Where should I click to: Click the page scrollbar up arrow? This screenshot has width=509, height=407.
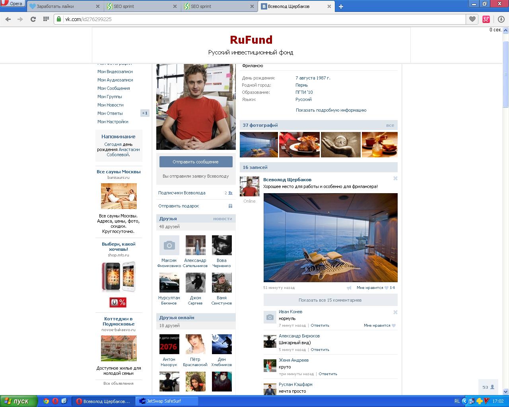506,30
